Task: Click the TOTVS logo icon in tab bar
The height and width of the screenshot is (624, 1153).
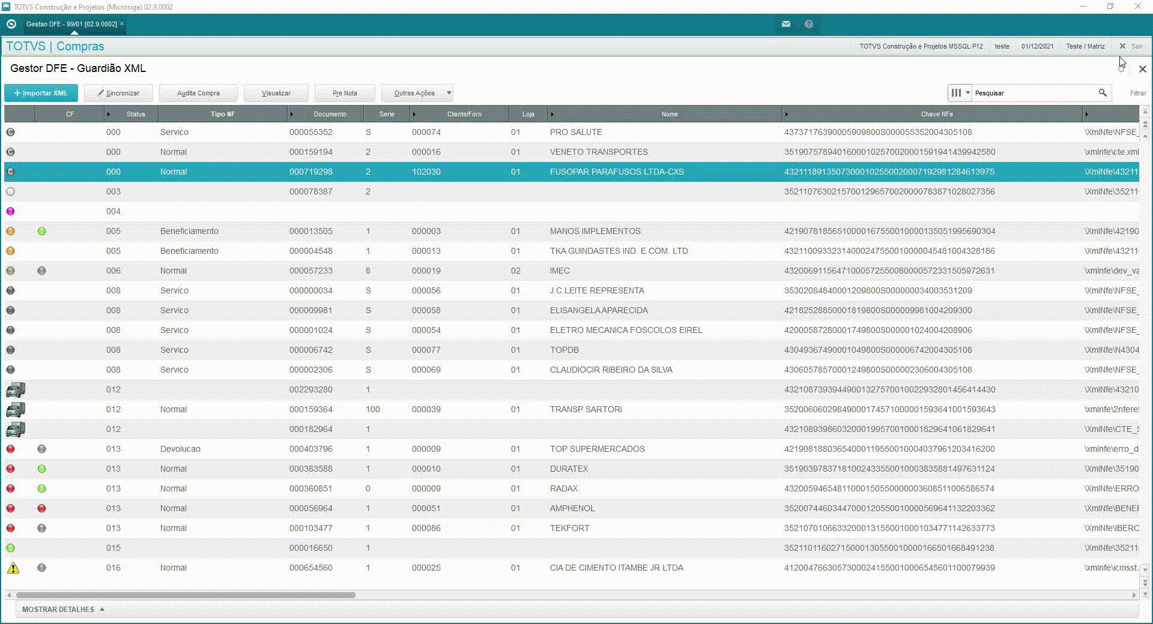Action: pos(11,24)
